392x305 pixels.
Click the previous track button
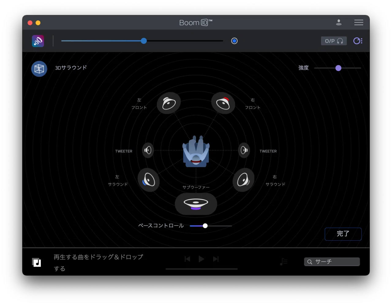187,259
